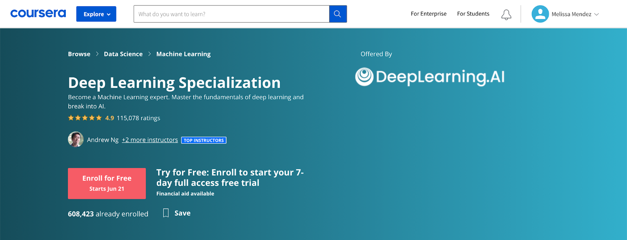627x240 pixels.
Task: Click the Melissa Mendez profile avatar
Action: coord(540,14)
